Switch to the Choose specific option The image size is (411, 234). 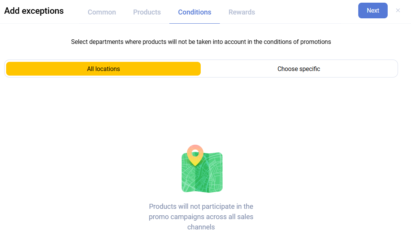pos(299,69)
